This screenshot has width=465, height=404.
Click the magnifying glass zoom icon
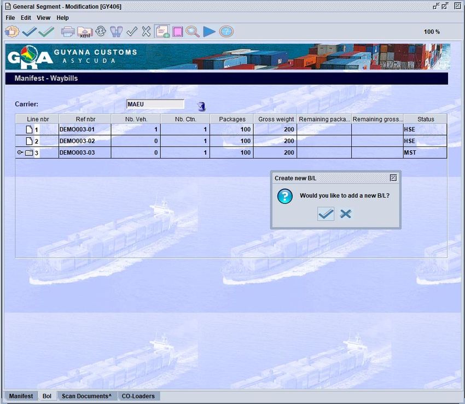tap(193, 32)
